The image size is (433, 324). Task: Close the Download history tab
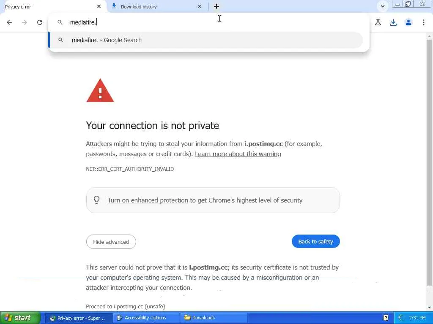200,6
